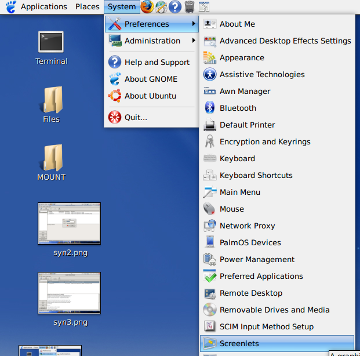Screen dimensions: 360x356
Task: Click the Bluetooth icon
Action: (210, 107)
